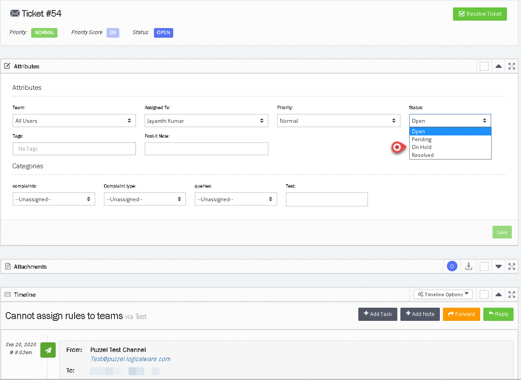
Task: Click the attachments count badge
Action: (452, 266)
